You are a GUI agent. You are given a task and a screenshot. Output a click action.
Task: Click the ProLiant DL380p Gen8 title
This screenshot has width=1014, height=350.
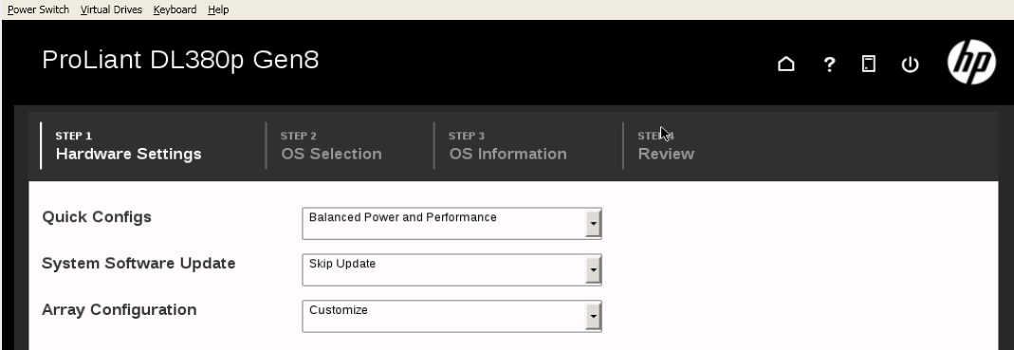point(180,60)
